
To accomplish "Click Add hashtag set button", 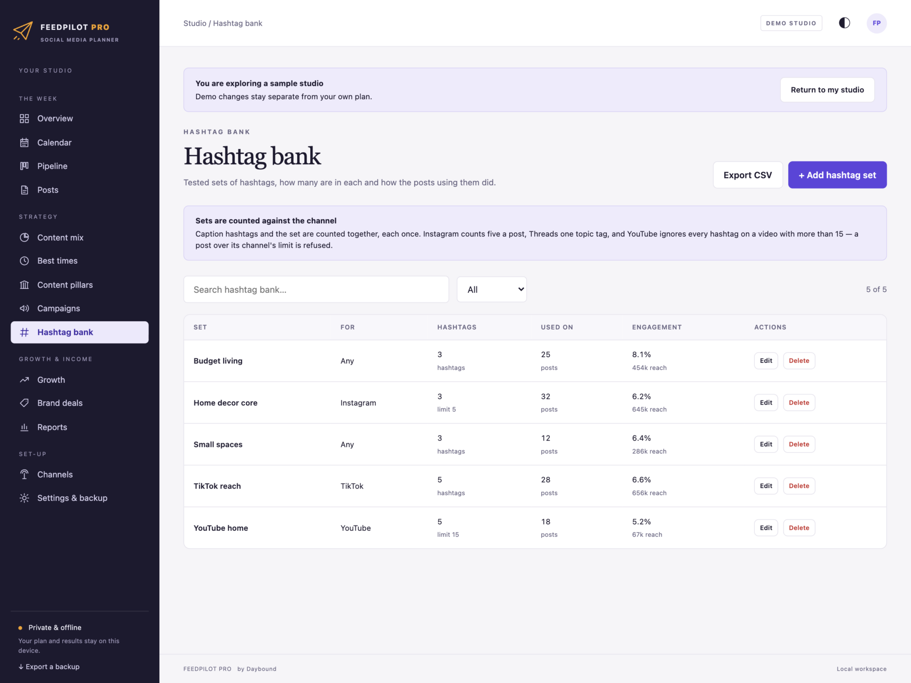I will [837, 175].
